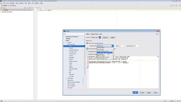181x102 pixels.
Task: Click the Run icon in main toolbar
Action: (174, 5)
